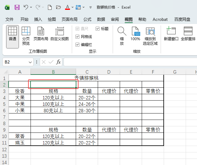Click cell containing 28-30个
Image resolution: width=197 pixels, height=165 pixels.
tap(87, 110)
